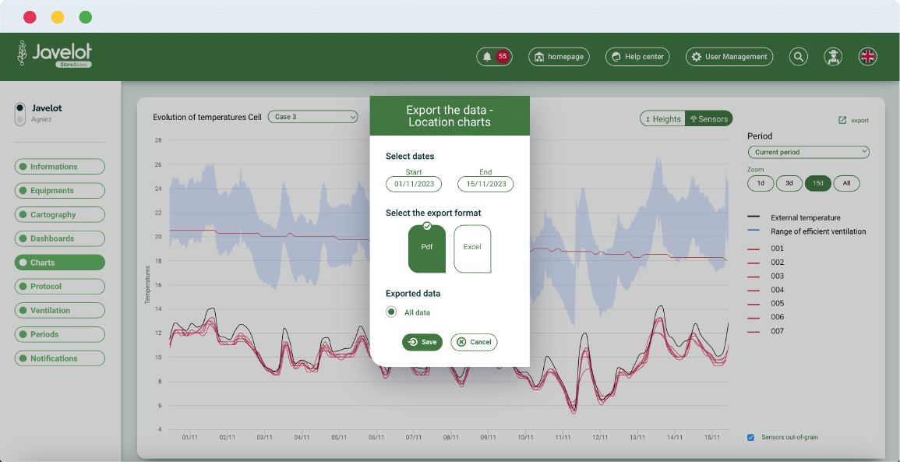Screen dimensions: 900x462
Task: Click the 'Period' heading
Action: (760, 136)
